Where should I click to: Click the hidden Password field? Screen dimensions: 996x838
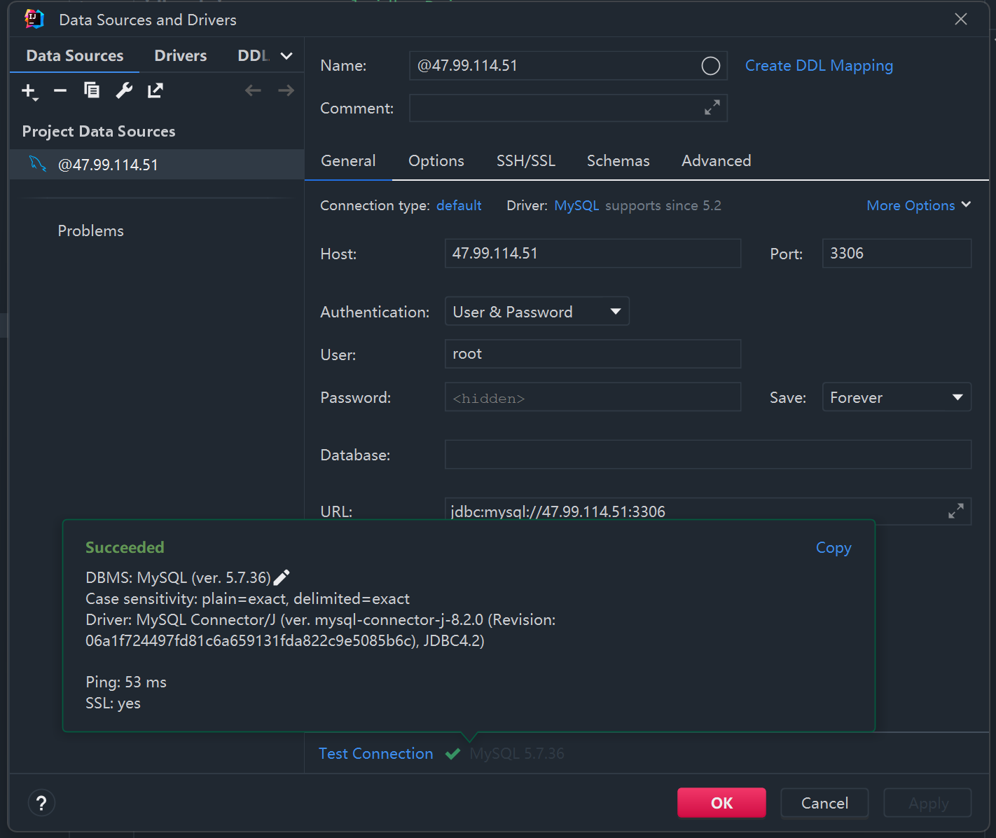[x=593, y=397]
